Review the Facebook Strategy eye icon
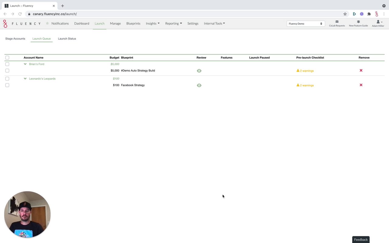Viewport: 389px width, 243px height. pyautogui.click(x=199, y=85)
